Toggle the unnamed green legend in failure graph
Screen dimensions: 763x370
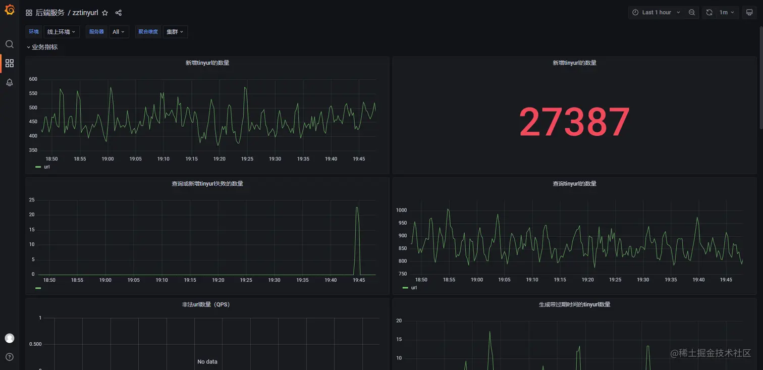coord(38,288)
